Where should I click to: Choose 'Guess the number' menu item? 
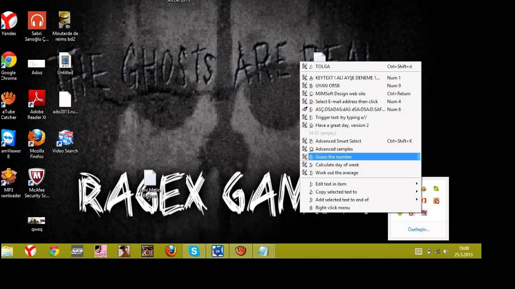[x=360, y=157]
